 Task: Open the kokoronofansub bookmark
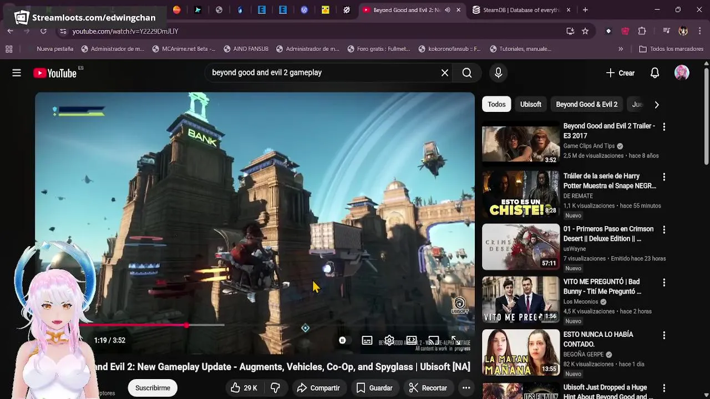(449, 49)
